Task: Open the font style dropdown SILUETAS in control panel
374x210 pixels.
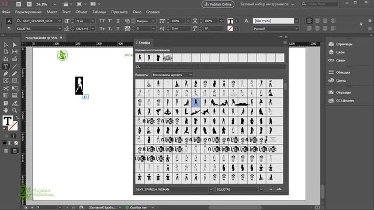Action: (60, 29)
